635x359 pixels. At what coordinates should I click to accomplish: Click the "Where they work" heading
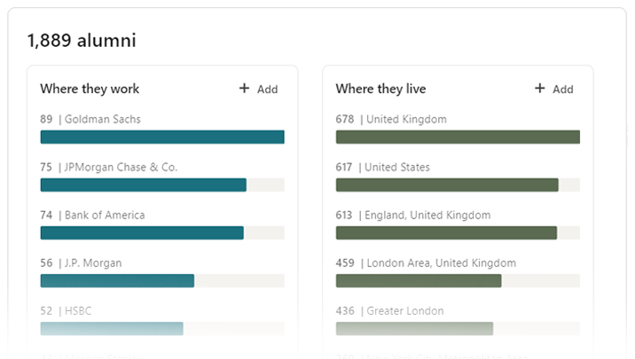pos(90,89)
